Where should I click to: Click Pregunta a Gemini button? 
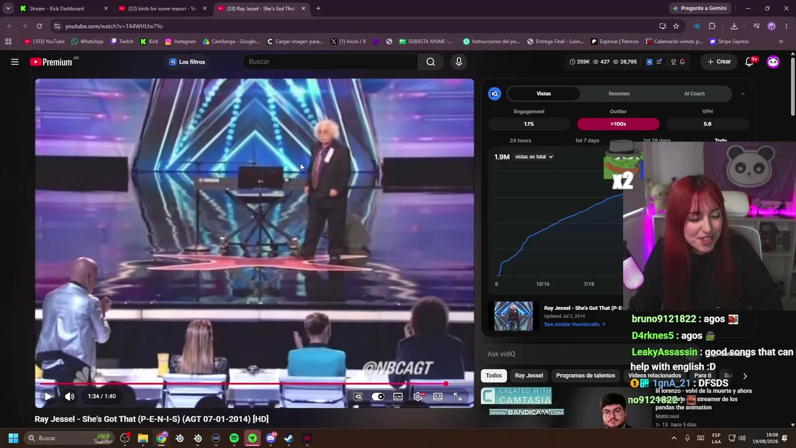tap(699, 9)
